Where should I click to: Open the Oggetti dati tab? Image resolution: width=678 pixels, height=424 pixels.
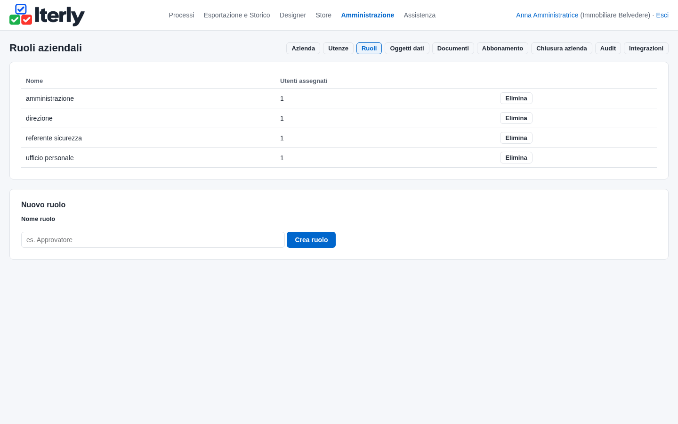pos(407,48)
